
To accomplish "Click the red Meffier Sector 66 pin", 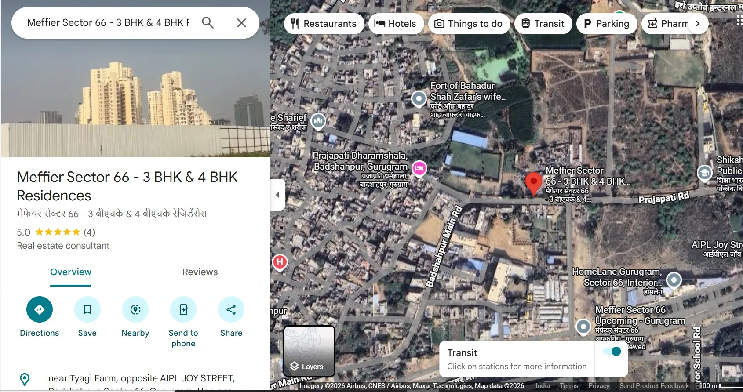I will (x=533, y=184).
